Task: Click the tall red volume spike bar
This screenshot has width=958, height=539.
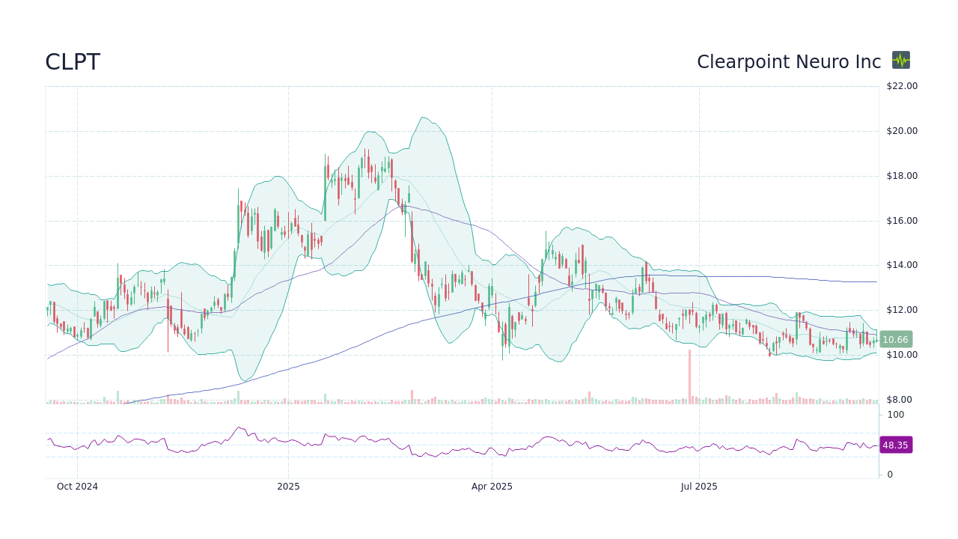Action: [x=689, y=377]
